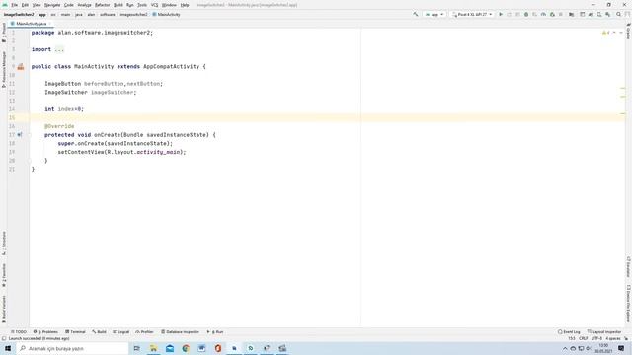Open the Build menu
This screenshot has height=355, width=632.
pos(118,5)
